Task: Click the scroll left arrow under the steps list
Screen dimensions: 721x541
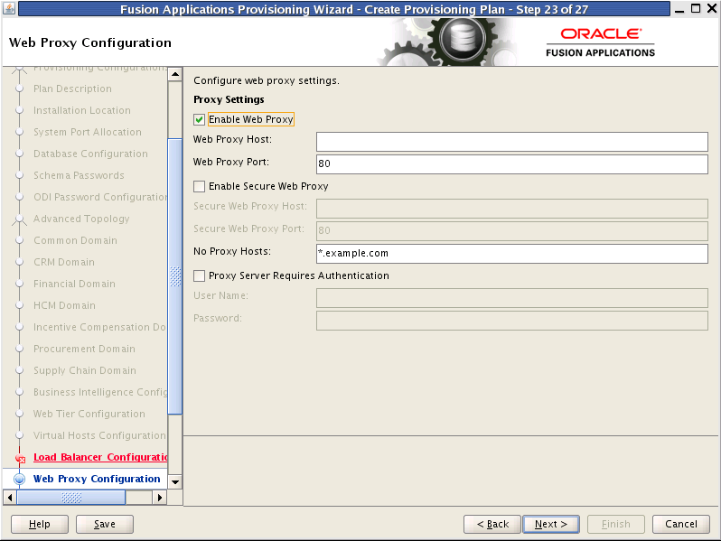Action: (x=10, y=498)
